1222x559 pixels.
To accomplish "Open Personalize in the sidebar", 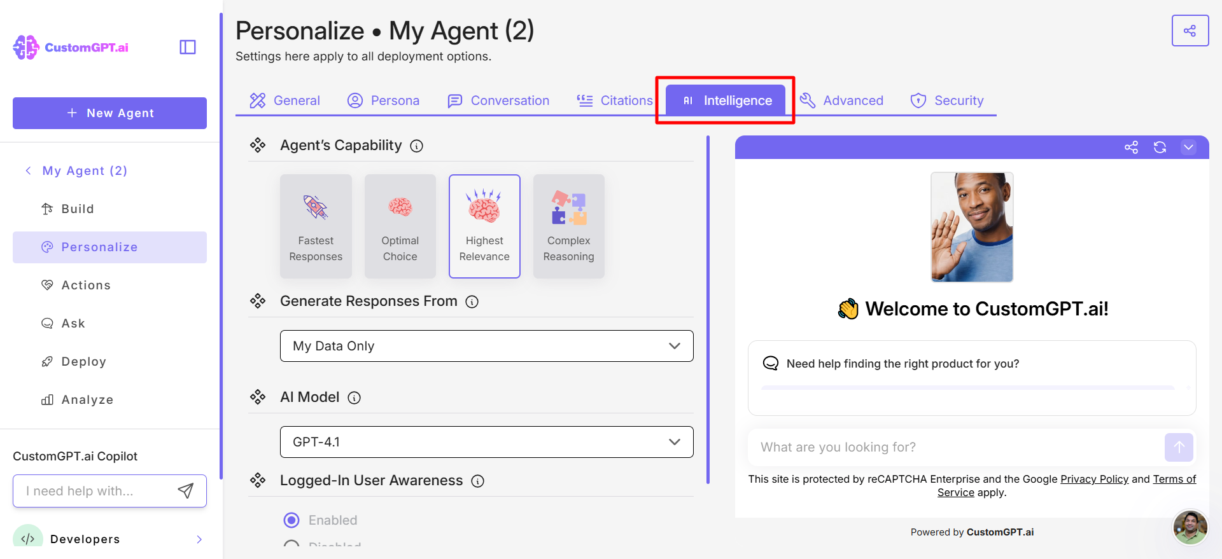I will (109, 247).
